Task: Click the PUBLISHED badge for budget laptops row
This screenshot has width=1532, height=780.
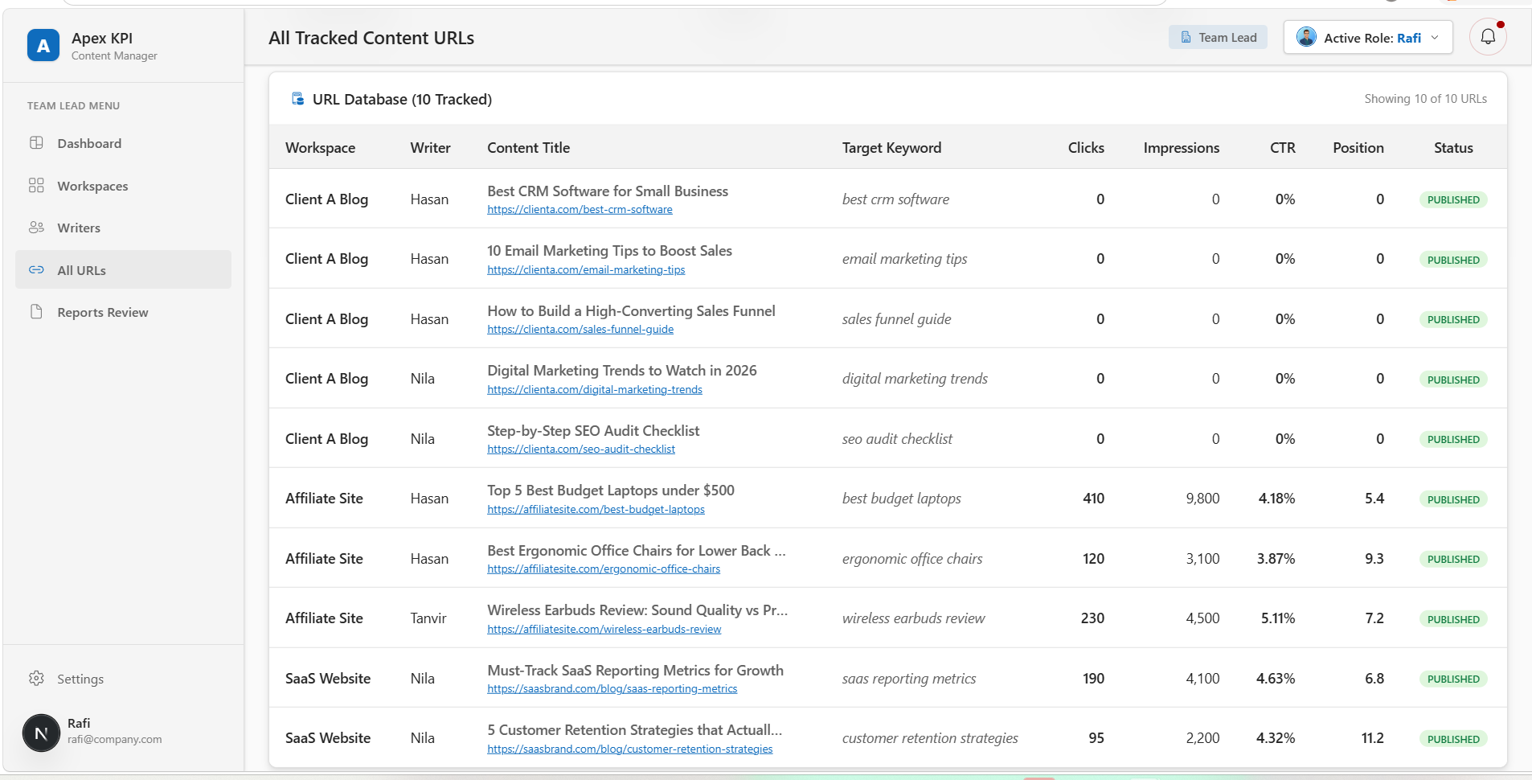Action: [x=1453, y=499]
